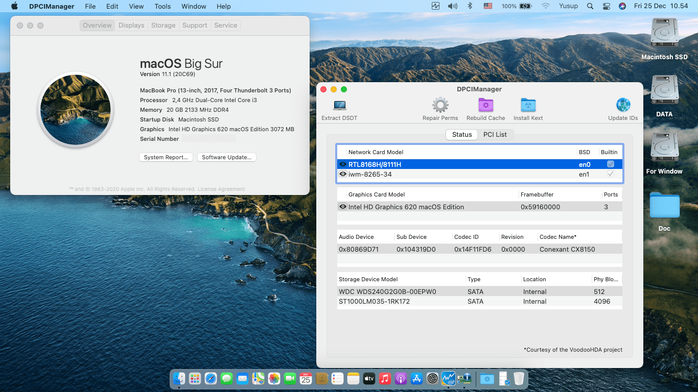Toggle the eye icon for RTL8168H/8111H
The width and height of the screenshot is (698, 392).
point(343,164)
